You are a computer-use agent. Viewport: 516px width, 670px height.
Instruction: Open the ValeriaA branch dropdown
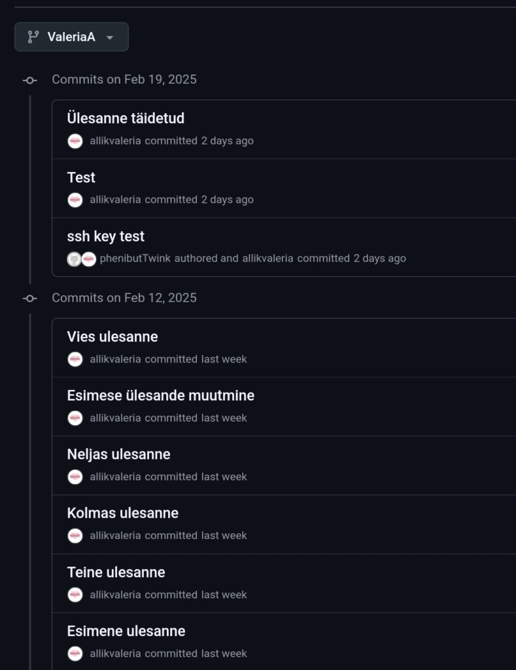tap(71, 37)
